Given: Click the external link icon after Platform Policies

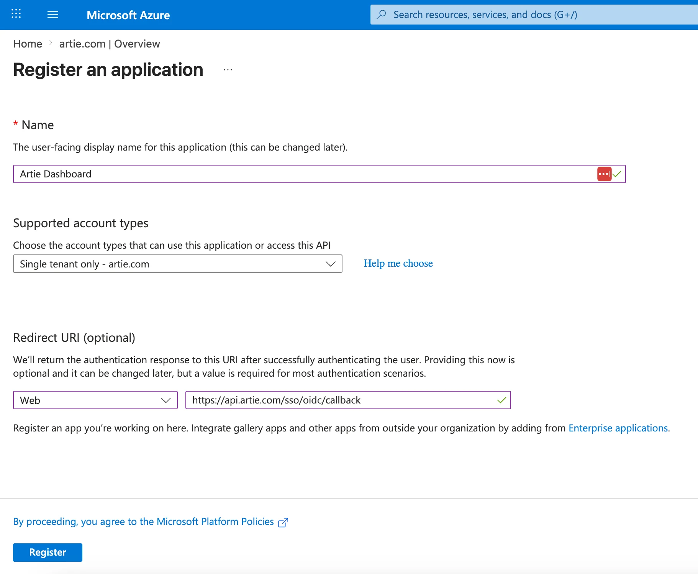Looking at the screenshot, I should [x=283, y=522].
